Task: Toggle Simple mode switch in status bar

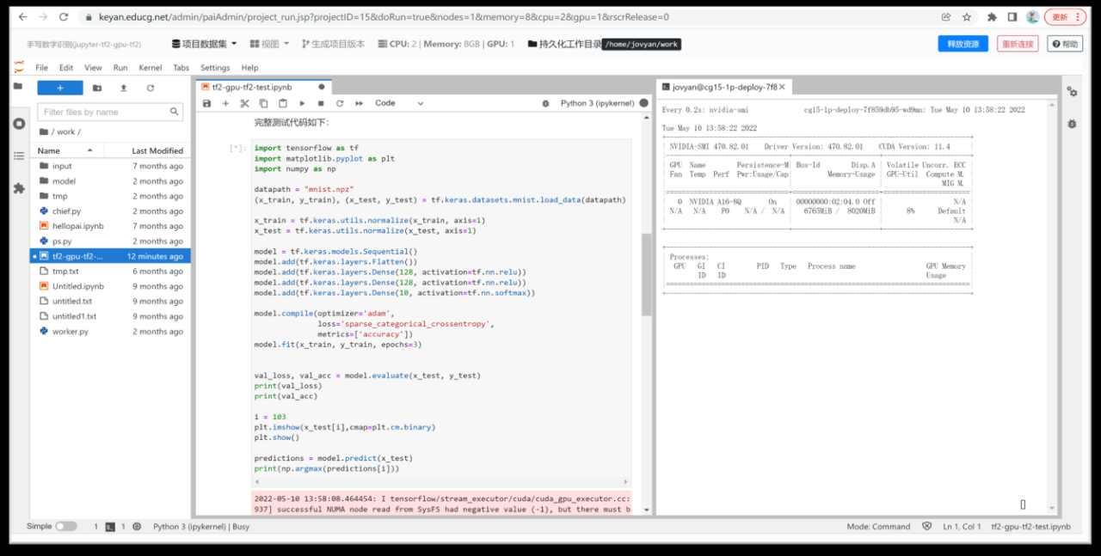Action: tap(66, 526)
